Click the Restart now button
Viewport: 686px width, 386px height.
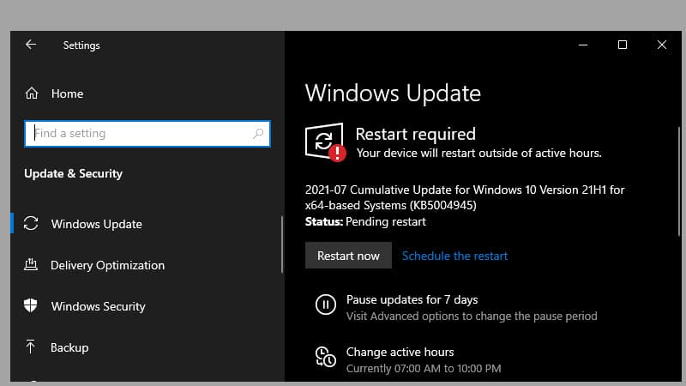348,256
